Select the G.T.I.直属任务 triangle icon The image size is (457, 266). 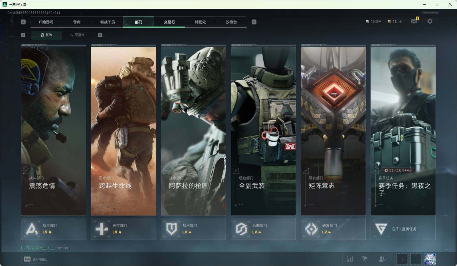[381, 229]
